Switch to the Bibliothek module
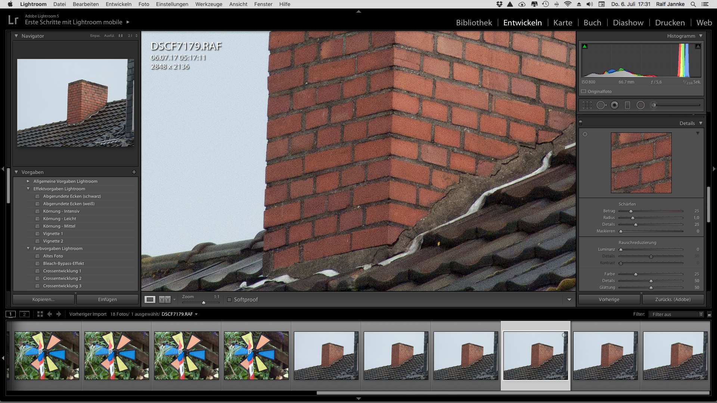 [x=474, y=23]
